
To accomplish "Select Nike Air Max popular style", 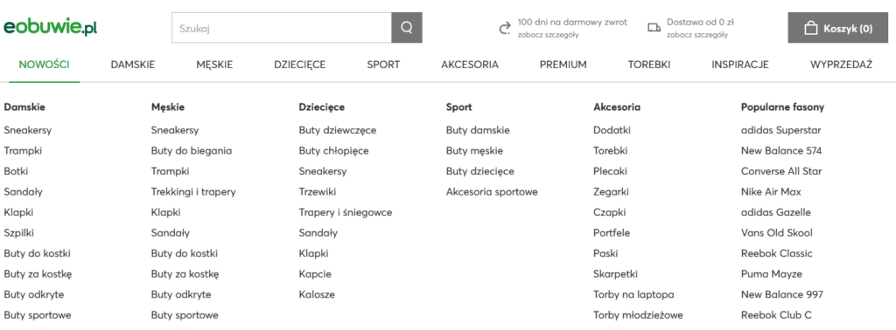I will [771, 192].
